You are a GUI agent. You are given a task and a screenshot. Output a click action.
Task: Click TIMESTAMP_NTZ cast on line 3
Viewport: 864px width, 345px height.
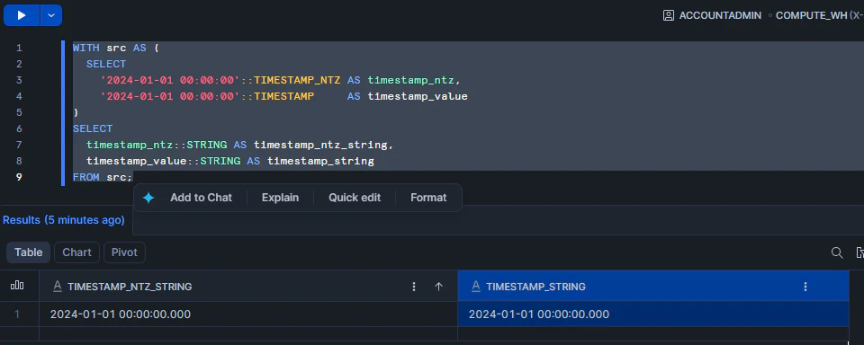pyautogui.click(x=297, y=80)
